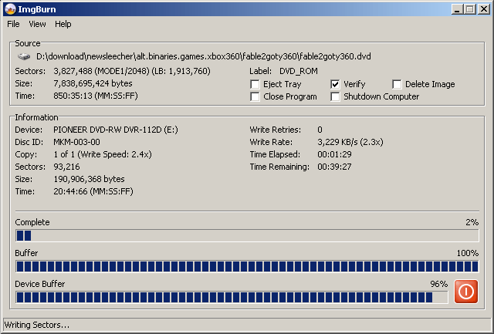The image size is (494, 334).
Task: Click the Write Retries value 0
Action: click(320, 130)
